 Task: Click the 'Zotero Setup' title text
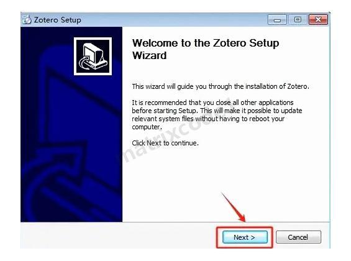58,20
